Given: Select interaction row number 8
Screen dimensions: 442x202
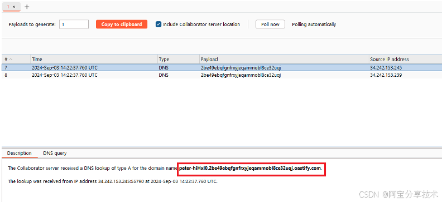Looking at the screenshot, I should click(222, 75).
